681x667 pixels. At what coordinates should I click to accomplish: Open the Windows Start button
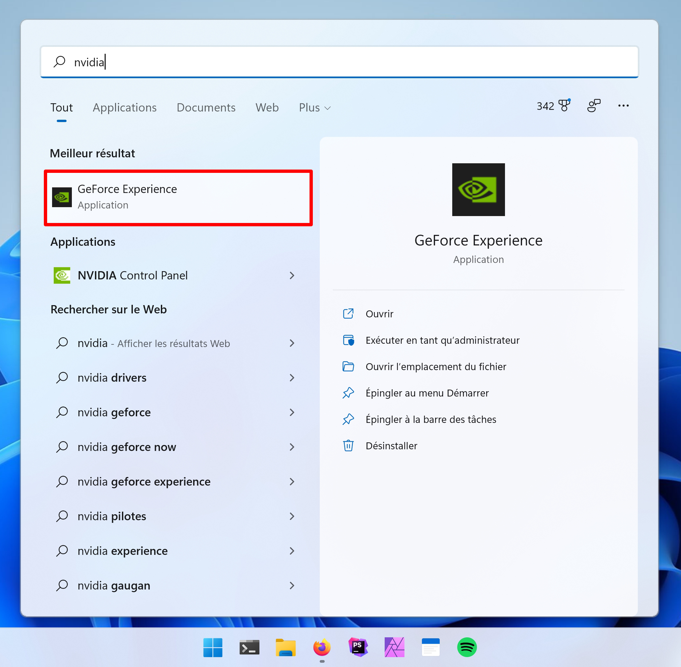[x=213, y=648]
